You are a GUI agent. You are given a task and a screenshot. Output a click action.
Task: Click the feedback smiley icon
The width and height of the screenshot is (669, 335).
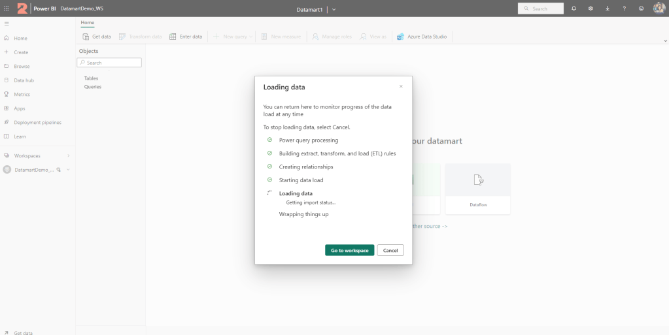[x=641, y=8]
